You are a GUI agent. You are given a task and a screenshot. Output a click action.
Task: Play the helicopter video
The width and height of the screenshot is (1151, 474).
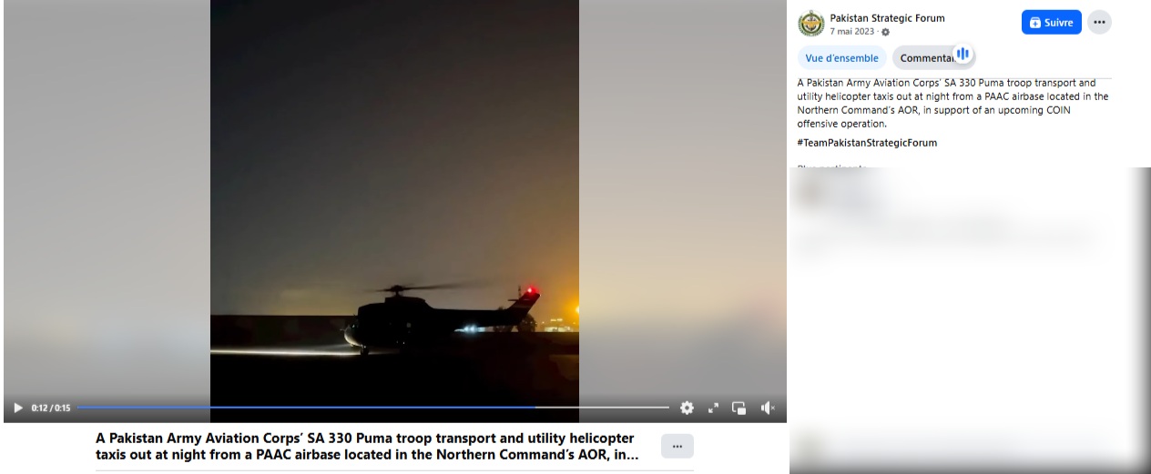(x=18, y=408)
